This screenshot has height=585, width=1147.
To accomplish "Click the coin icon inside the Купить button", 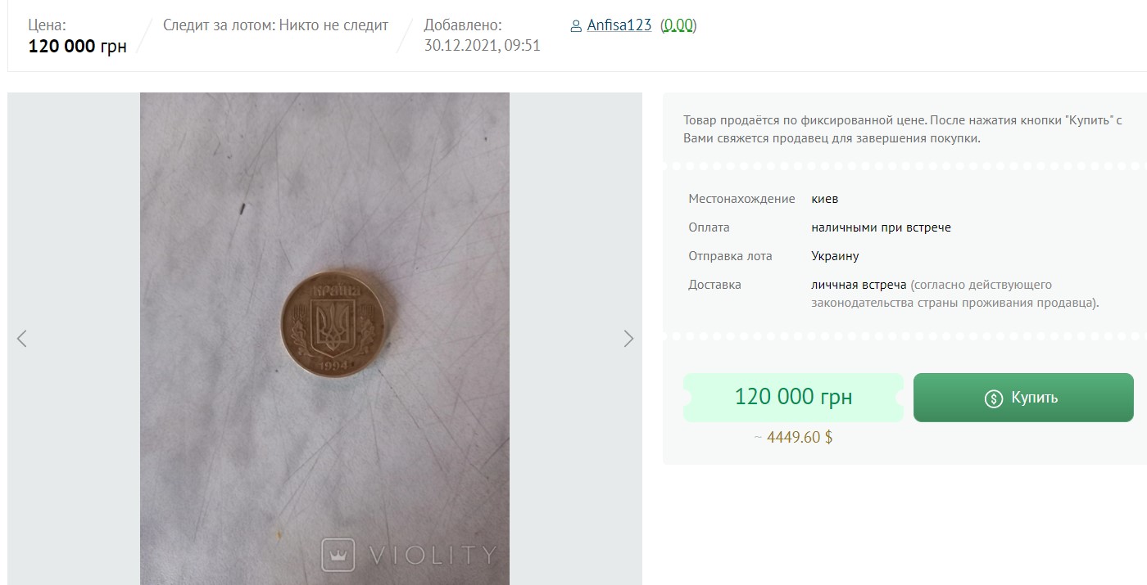I will click(x=994, y=398).
